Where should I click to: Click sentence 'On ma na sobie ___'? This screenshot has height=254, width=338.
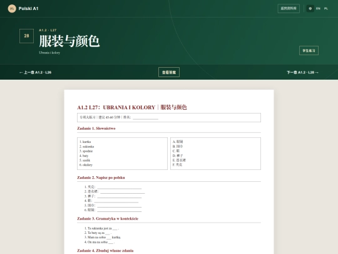point(100,242)
